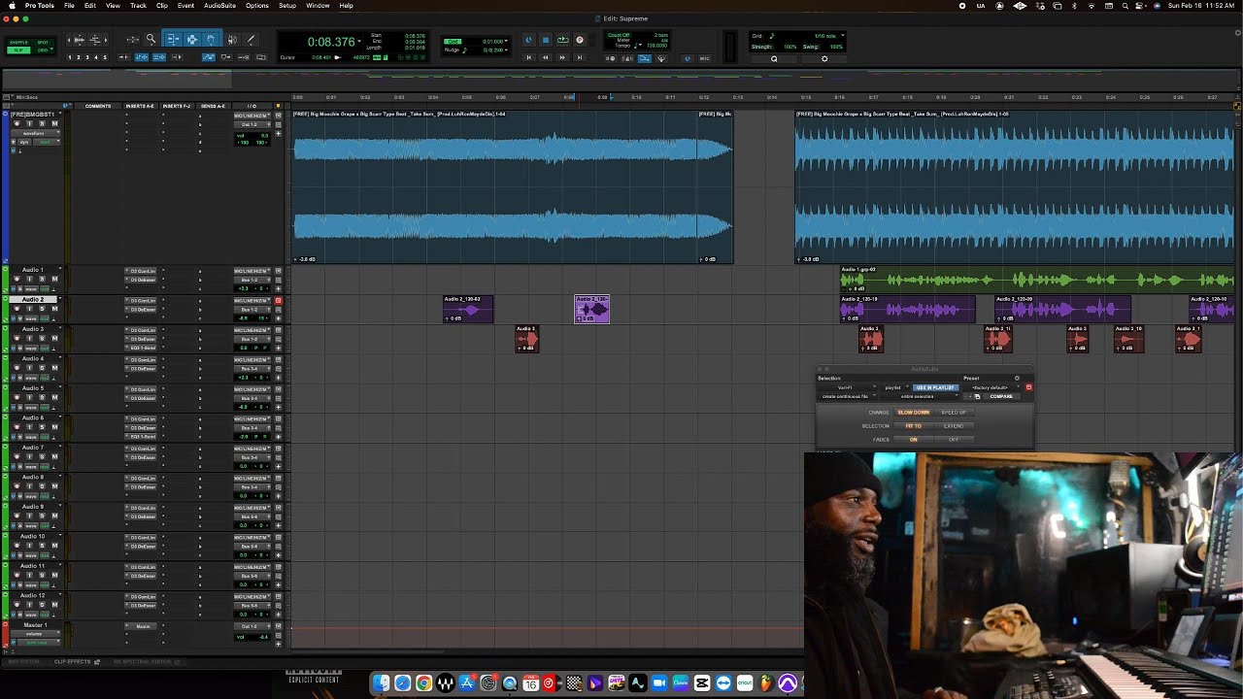Toggle input monitoring on Audio 4
This screenshot has width=1243, height=699.
tap(29, 368)
